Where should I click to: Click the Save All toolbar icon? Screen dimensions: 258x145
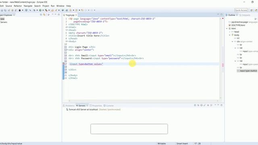(5, 10)
